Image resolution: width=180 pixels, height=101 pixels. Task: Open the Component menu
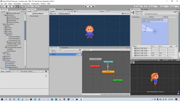(x=26, y=4)
